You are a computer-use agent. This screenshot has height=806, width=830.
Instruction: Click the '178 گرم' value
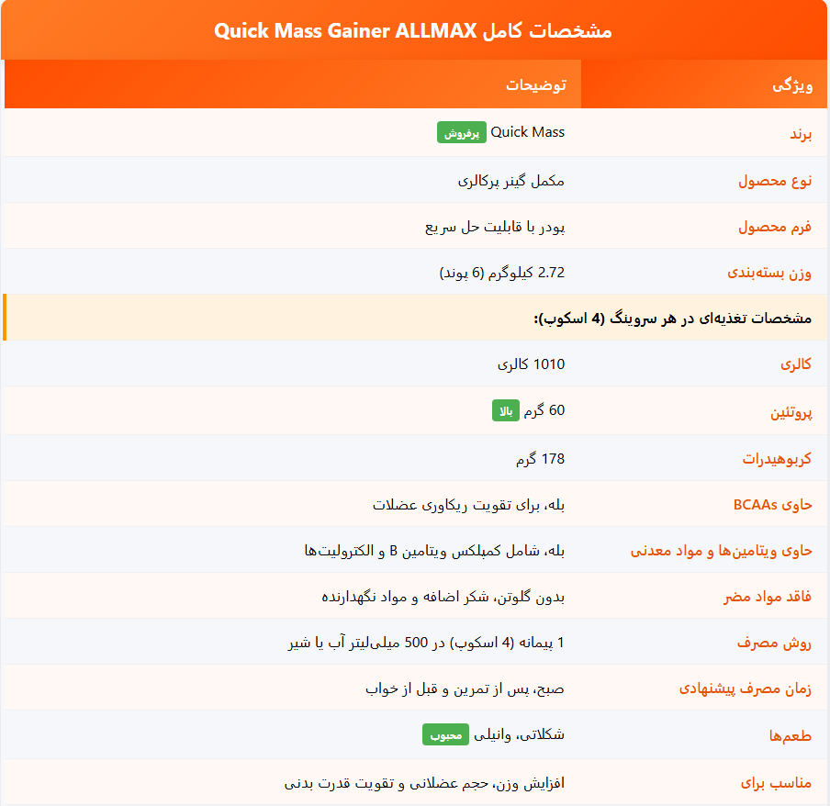[541, 458]
